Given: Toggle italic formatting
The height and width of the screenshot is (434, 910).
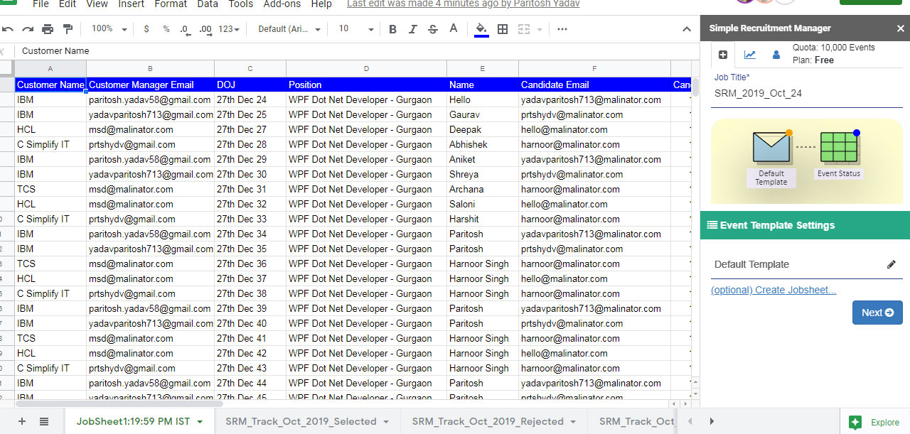Looking at the screenshot, I should click(x=413, y=29).
